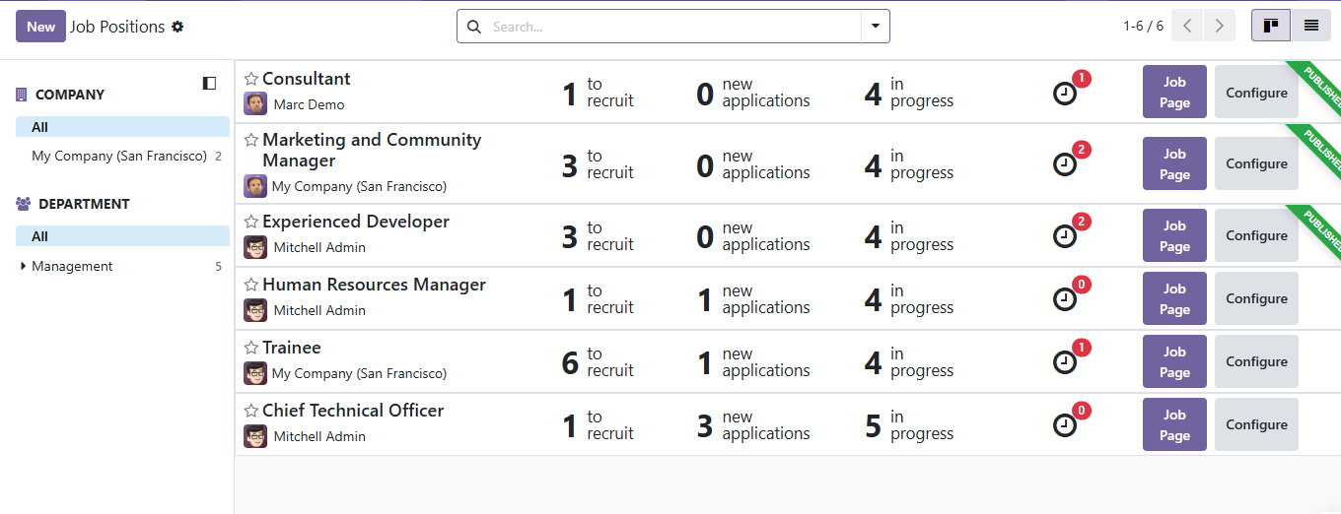
Task: Toggle favorite on Chief Technical Officer
Action: [x=251, y=411]
